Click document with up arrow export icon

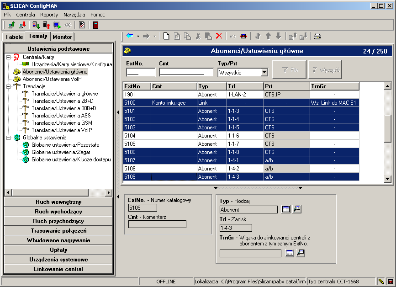293,37
